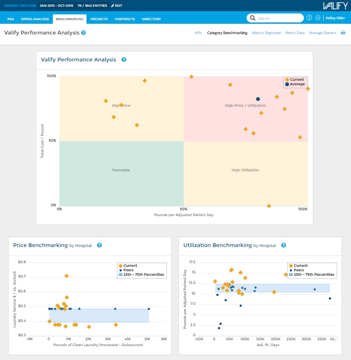Click the JAN-2015 - OCT-2016 date range
The width and height of the screenshot is (351, 360).
(56, 5)
